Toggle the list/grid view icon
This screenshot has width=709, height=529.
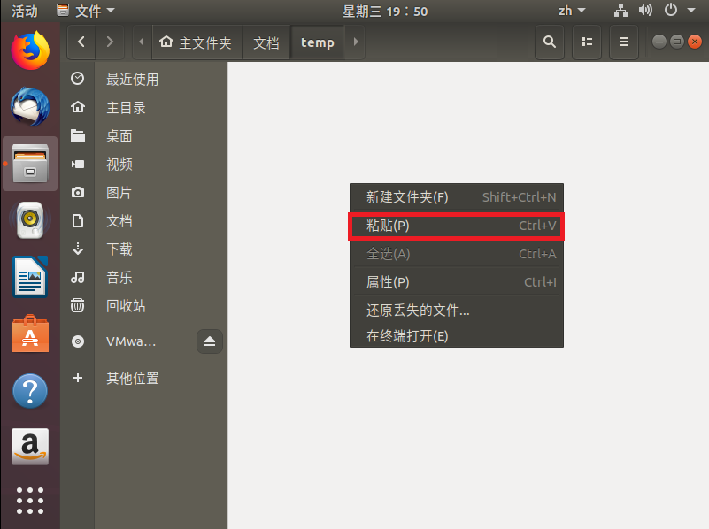586,42
